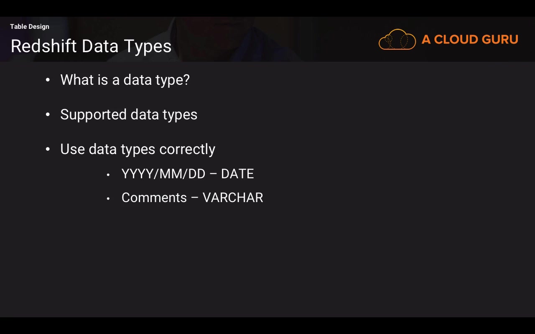Click the A Cloud Guru cloud logo icon

coord(397,40)
